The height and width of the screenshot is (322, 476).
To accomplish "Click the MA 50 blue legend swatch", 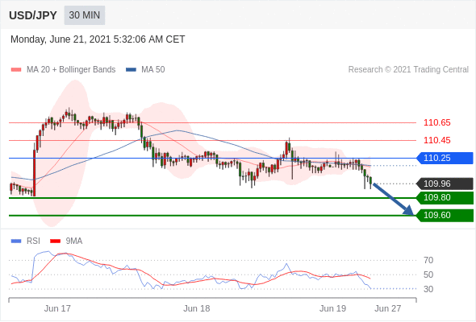I will point(132,70).
